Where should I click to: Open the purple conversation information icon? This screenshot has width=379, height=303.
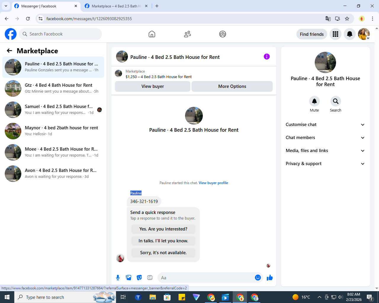click(267, 57)
